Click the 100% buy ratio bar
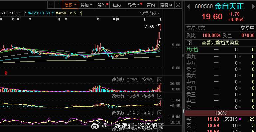 click(220, 113)
